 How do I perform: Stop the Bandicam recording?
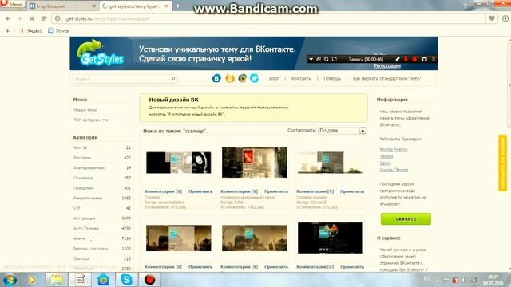coord(414,59)
